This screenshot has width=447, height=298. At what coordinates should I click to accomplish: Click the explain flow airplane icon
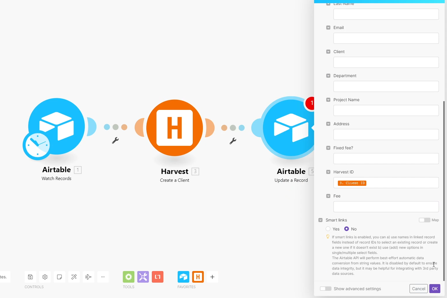89,277
